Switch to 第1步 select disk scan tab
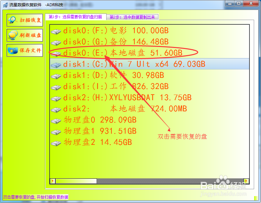The width and height of the screenshot is (261, 203). [76, 17]
